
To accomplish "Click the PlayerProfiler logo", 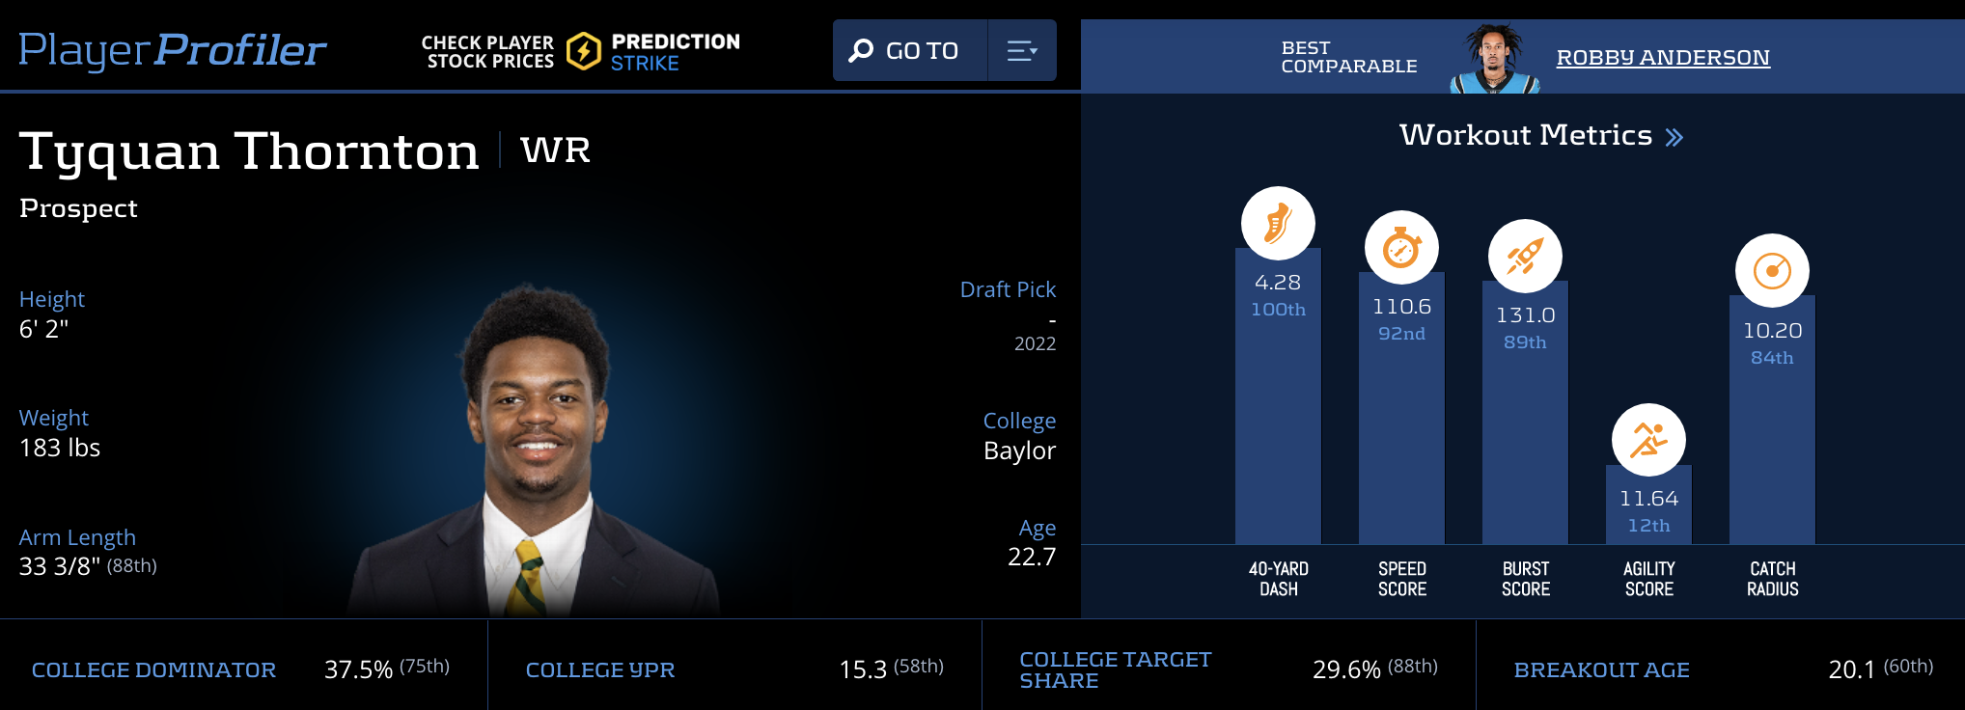I will pyautogui.click(x=172, y=50).
